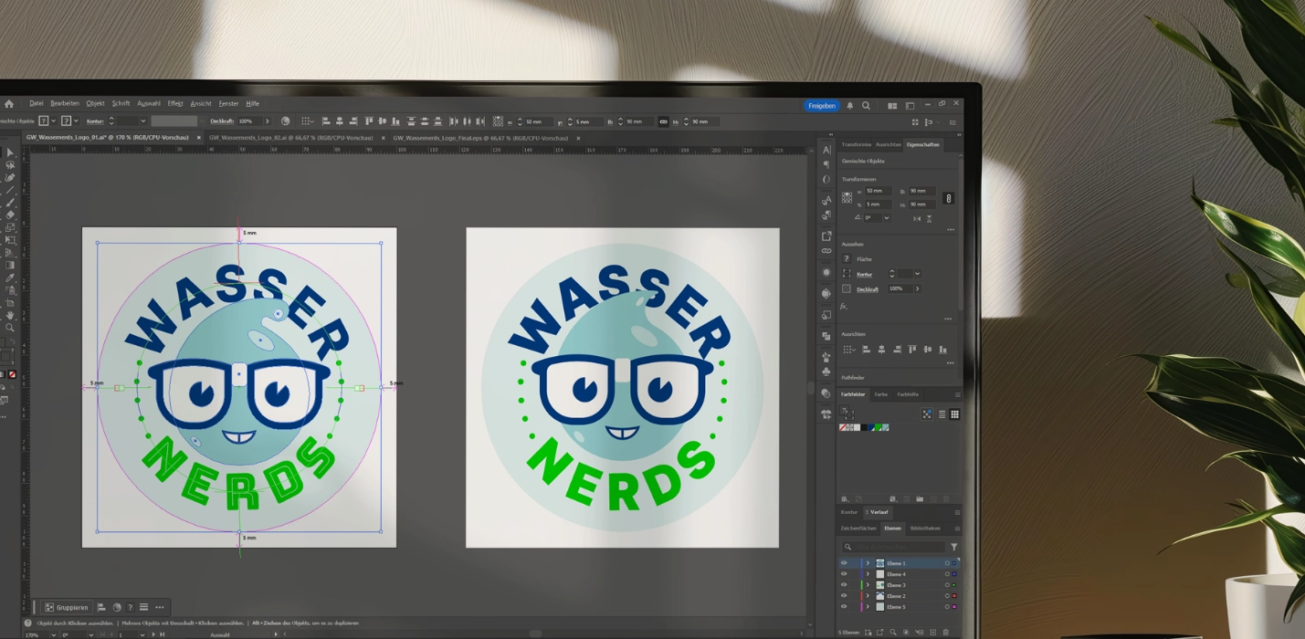Image resolution: width=1305 pixels, height=639 pixels.
Task: Switch to the Farbe tab
Action: click(x=881, y=394)
